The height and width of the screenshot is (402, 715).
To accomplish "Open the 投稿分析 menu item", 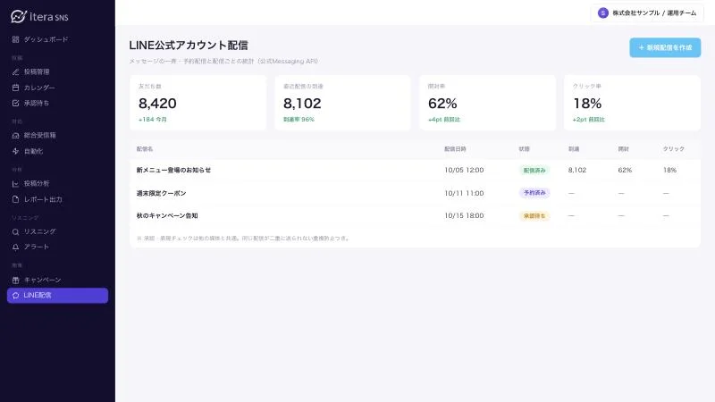I will coord(57,184).
